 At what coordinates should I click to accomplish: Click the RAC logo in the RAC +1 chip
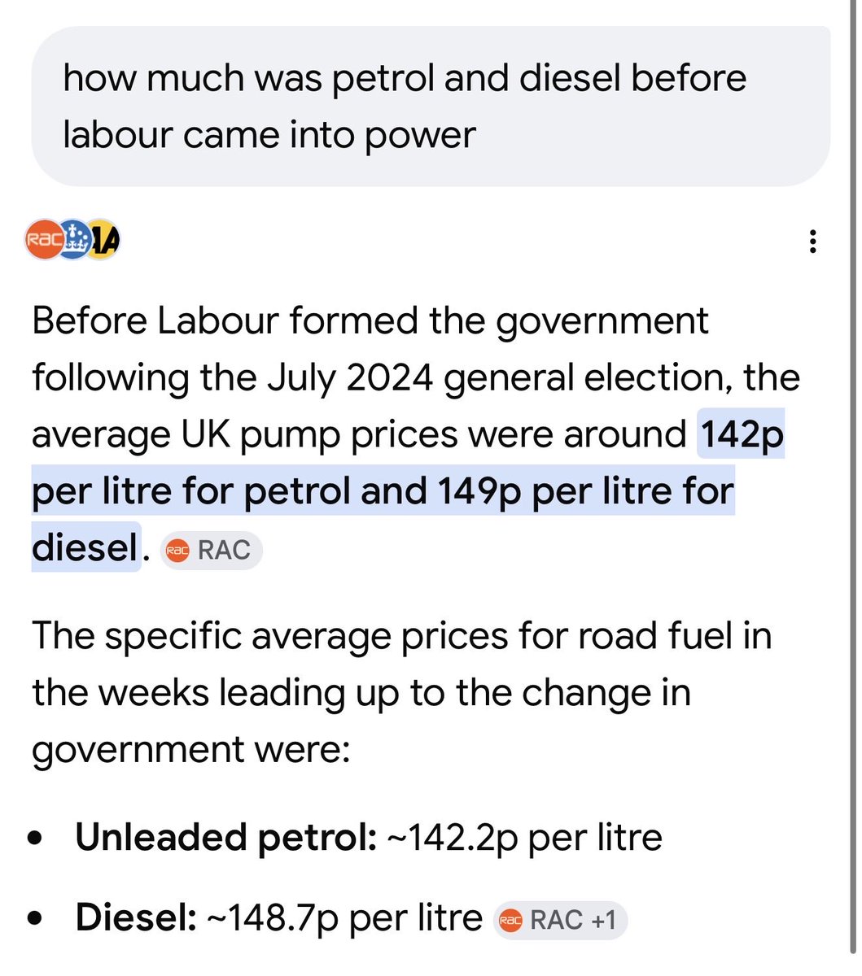pyautogui.click(x=510, y=921)
